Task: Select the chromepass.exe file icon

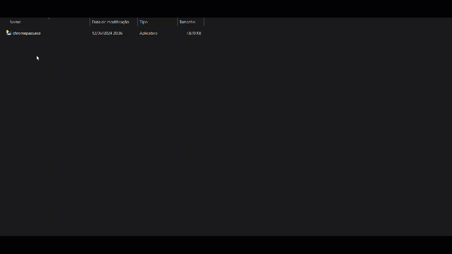Action: coord(8,33)
